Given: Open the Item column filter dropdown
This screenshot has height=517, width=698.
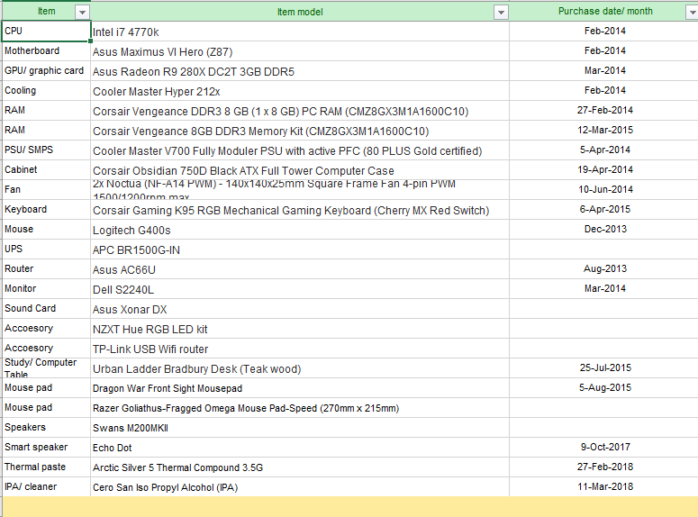Looking at the screenshot, I should (x=82, y=13).
